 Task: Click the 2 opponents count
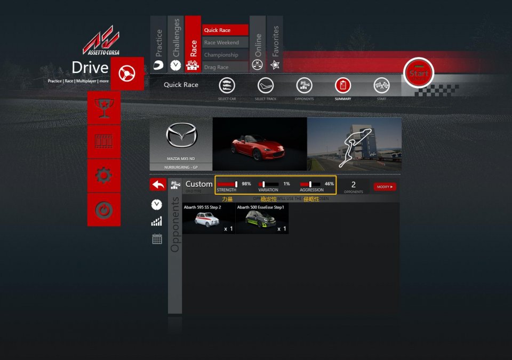[x=353, y=185]
